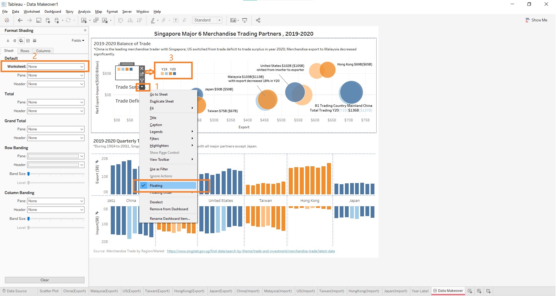The height and width of the screenshot is (296, 557).
Task: Click the Sort ascending toolbar icon
Action: [x=130, y=20]
